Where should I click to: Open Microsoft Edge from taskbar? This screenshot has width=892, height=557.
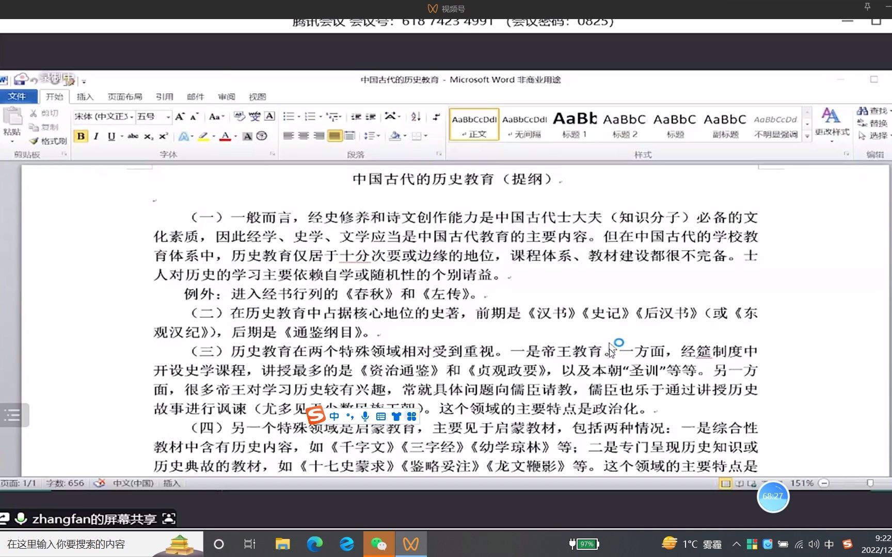pos(314,544)
